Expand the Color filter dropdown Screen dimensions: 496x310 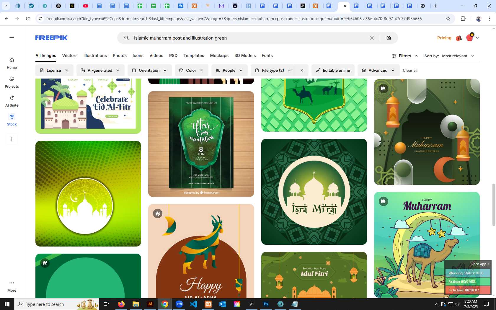(191, 70)
